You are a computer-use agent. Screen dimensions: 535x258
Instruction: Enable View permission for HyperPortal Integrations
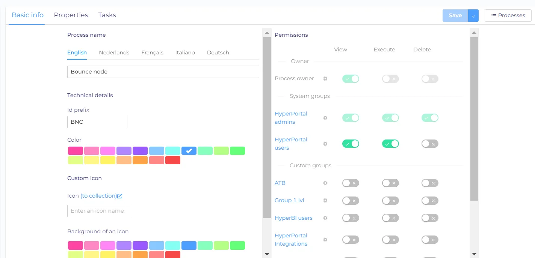[x=351, y=240]
